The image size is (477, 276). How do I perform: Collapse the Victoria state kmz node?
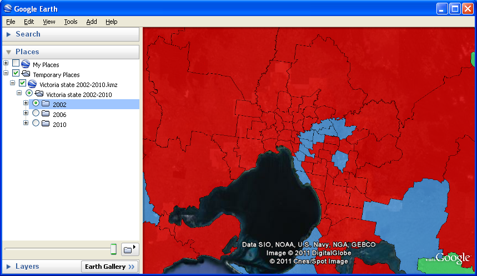[12, 83]
